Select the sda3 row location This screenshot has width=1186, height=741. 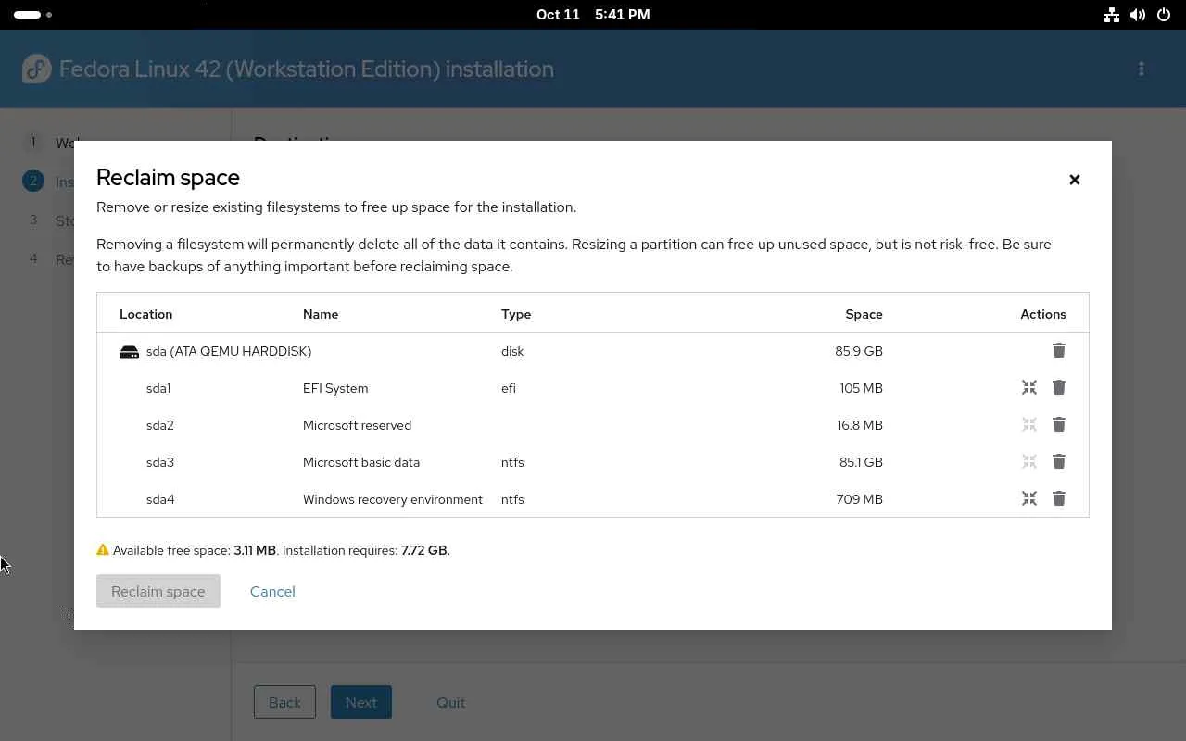click(160, 462)
